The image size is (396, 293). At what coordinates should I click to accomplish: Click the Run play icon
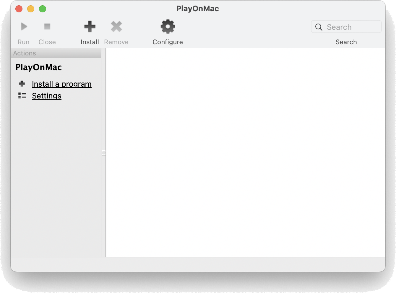point(24,26)
